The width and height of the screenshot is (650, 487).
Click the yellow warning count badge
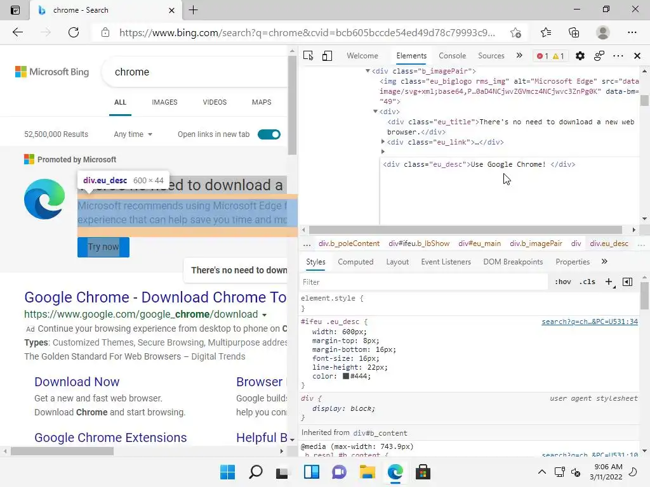click(559, 56)
